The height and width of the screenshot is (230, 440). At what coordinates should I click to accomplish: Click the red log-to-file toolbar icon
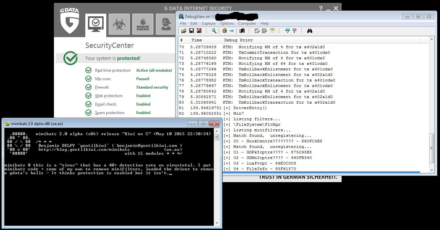pyautogui.click(x=199, y=31)
